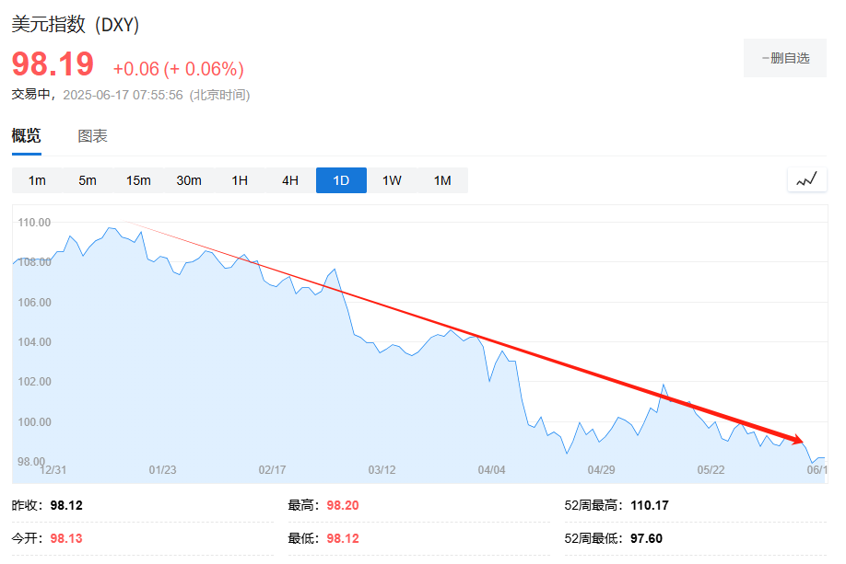846x564 pixels.
Task: Remove DXY via 删自选 button
Action: click(x=785, y=58)
